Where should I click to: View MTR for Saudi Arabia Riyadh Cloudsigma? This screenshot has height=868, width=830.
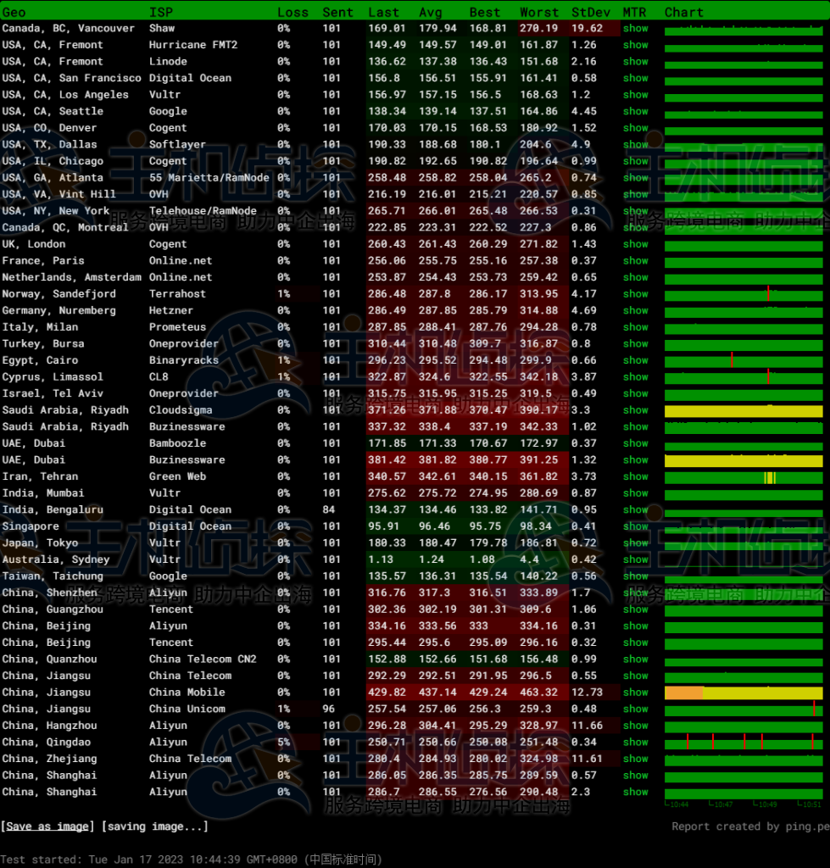(x=635, y=410)
